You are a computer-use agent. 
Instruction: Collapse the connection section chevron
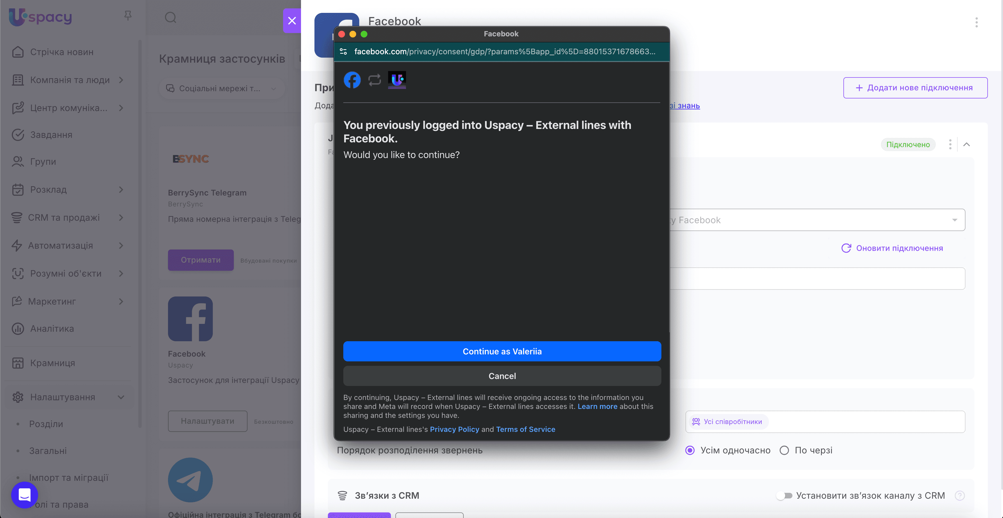(966, 144)
